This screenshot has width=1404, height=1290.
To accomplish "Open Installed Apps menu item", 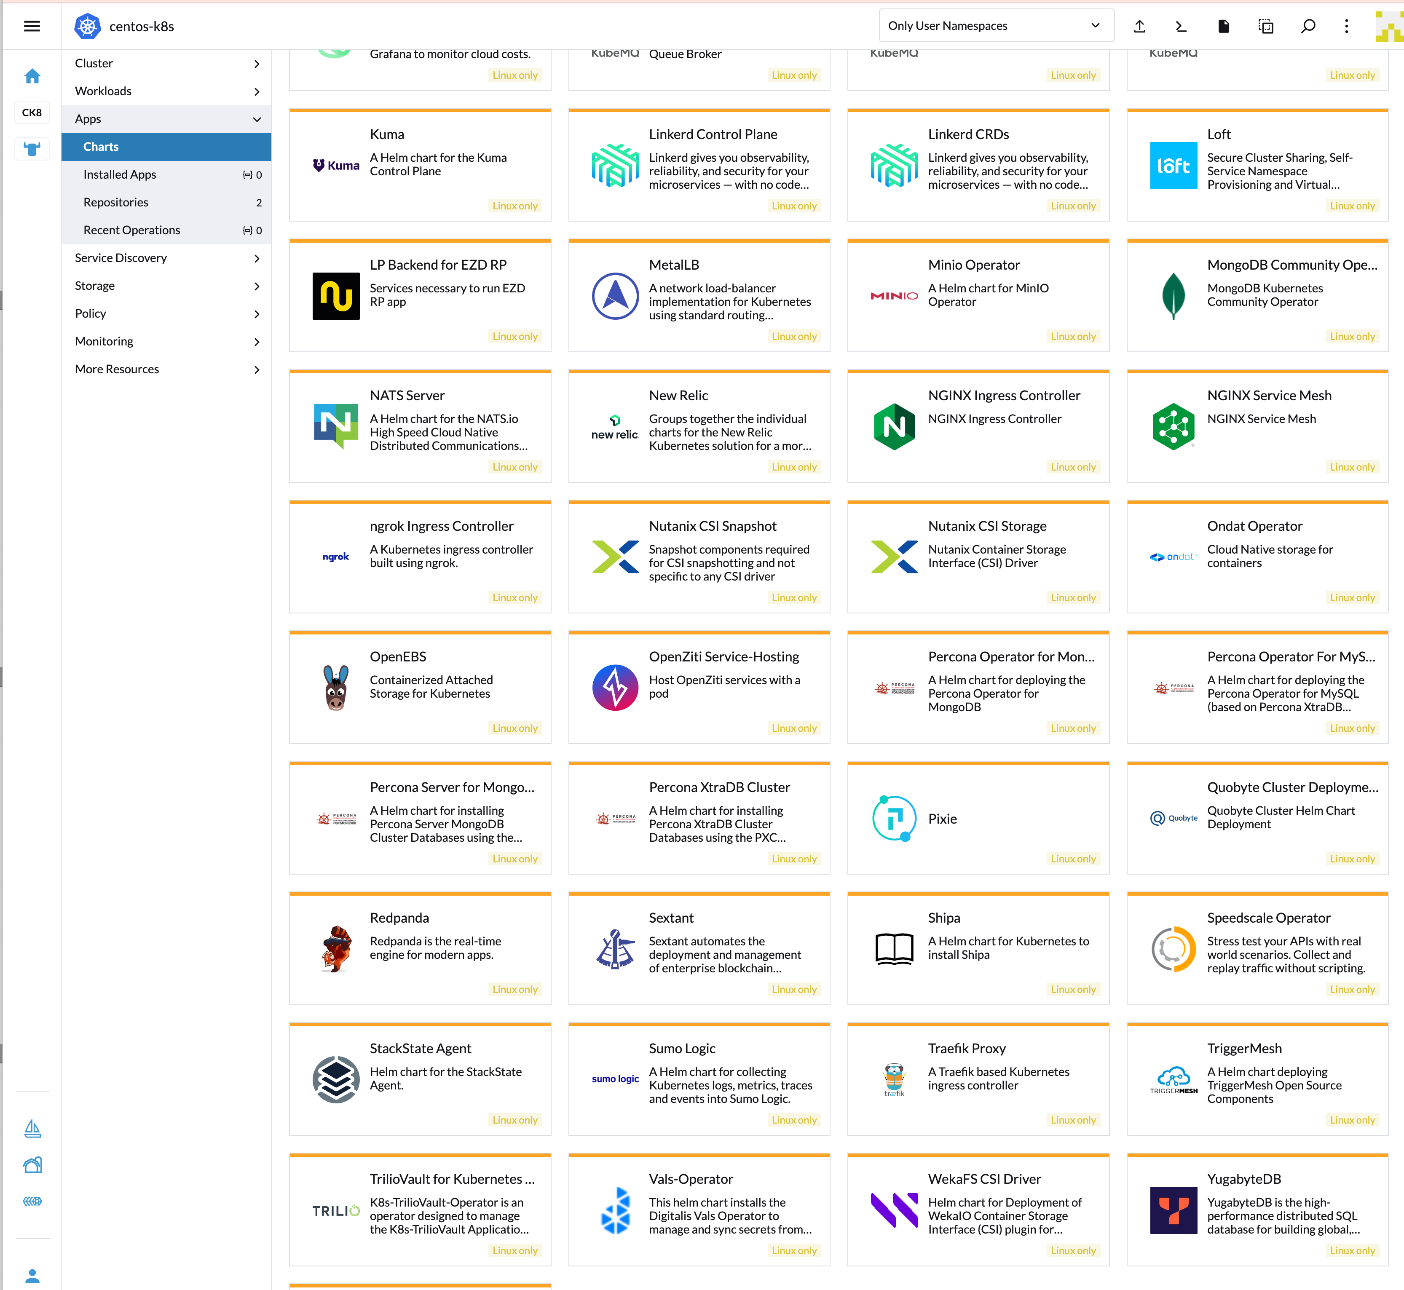I will point(166,174).
